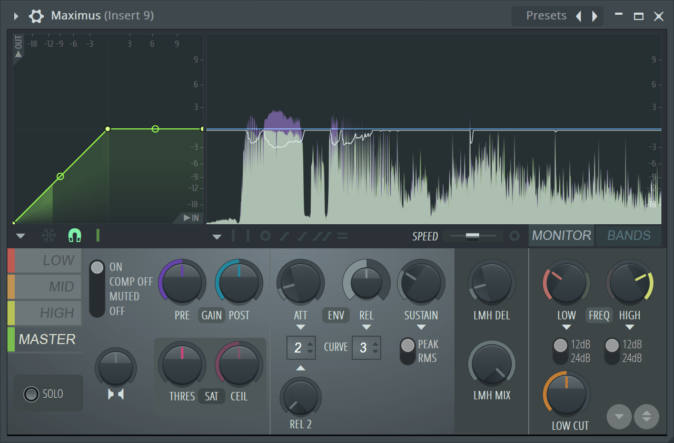
Task: Switch to the BANDS tab
Action: (629, 236)
